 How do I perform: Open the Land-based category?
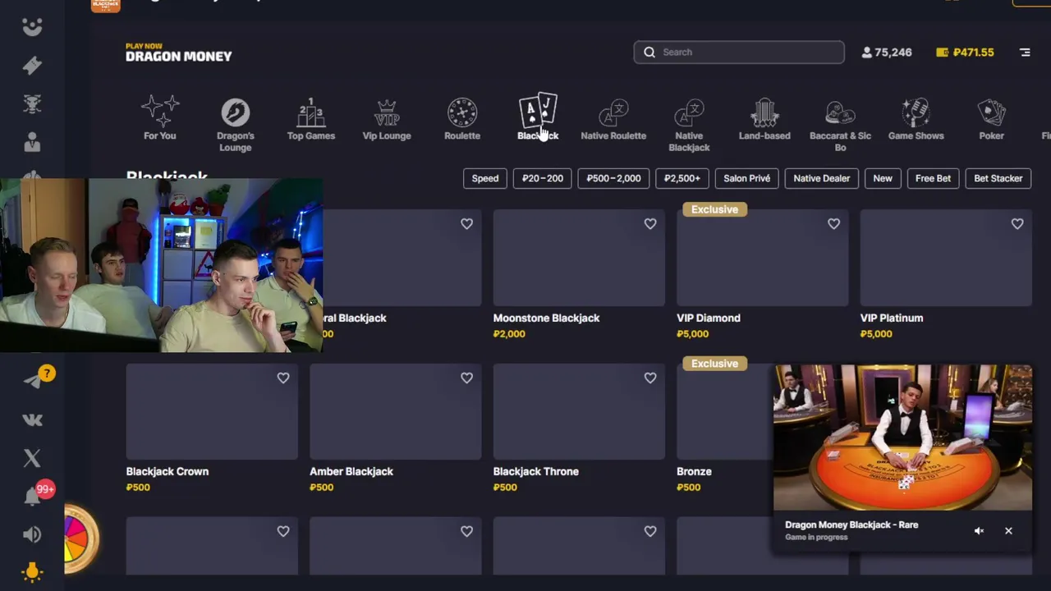coord(764,118)
